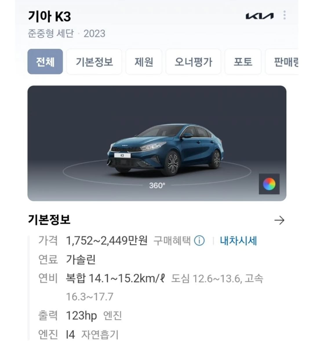The image size is (313, 357).
Task: Click the 기본정보 section heading
Action: (x=49, y=220)
